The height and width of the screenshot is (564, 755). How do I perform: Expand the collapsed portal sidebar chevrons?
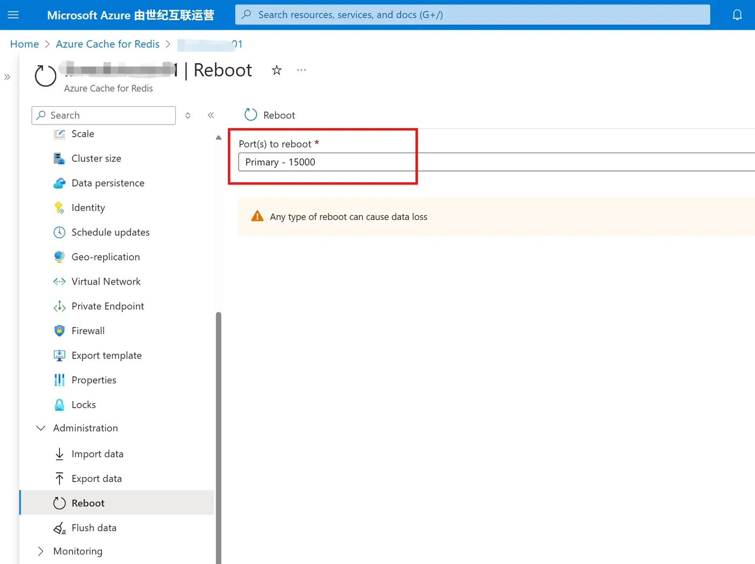coord(7,77)
